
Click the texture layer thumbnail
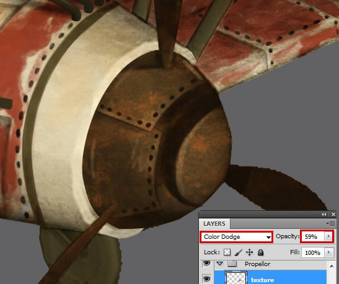click(236, 278)
